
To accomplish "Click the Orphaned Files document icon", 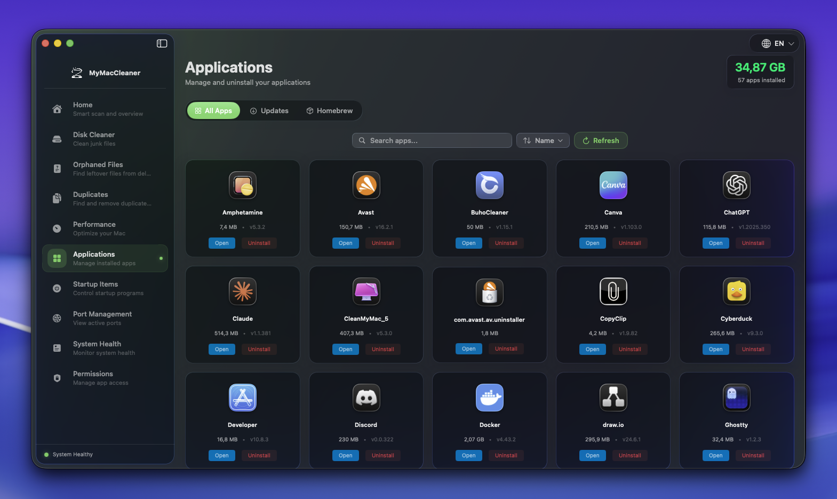I will 57,169.
